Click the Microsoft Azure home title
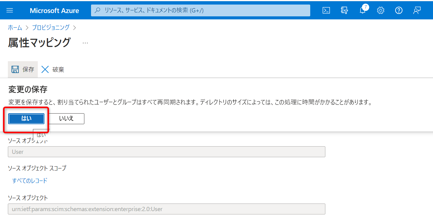Viewport: 433px width, 222px height. 54,11
